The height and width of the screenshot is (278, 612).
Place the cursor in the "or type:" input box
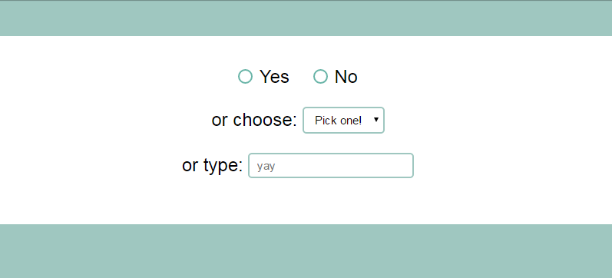[x=331, y=166]
